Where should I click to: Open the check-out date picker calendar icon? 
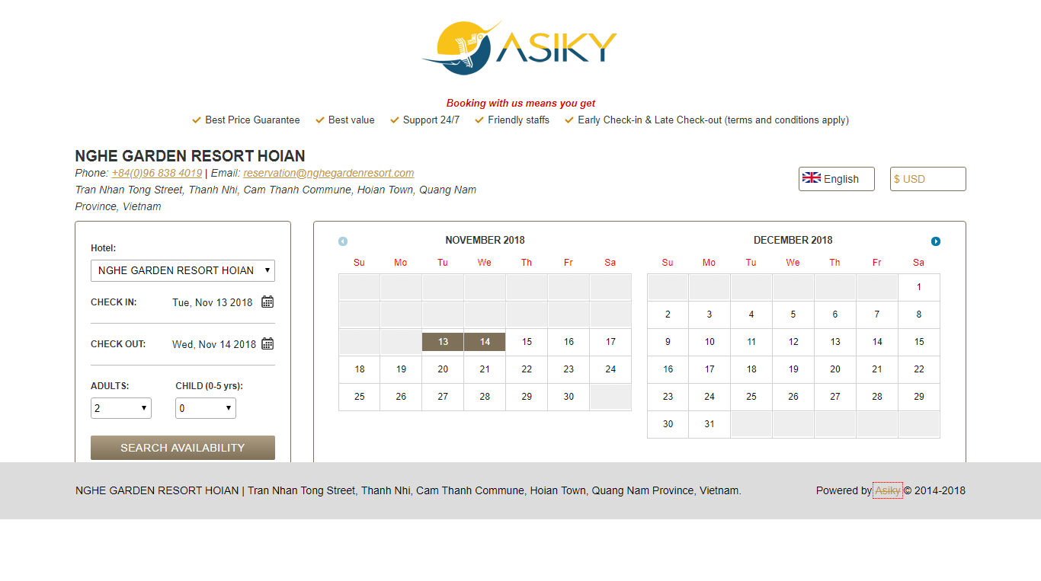[x=267, y=343]
